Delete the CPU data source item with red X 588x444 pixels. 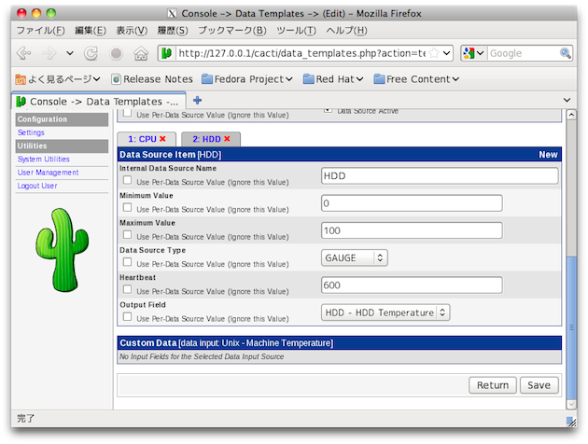point(162,139)
